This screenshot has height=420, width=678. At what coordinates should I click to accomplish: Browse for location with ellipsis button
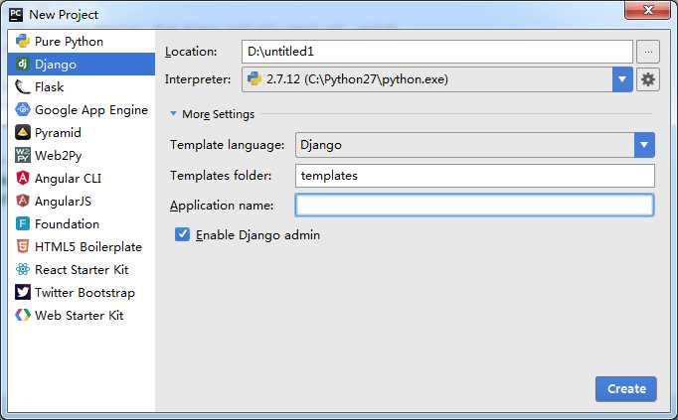(648, 52)
